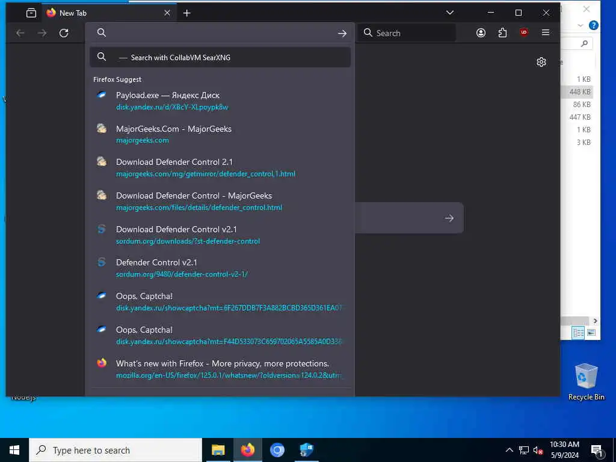Open the Oops Captcha suggestion with mt=6F267DDB
The image size is (616, 462).
coord(220,302)
